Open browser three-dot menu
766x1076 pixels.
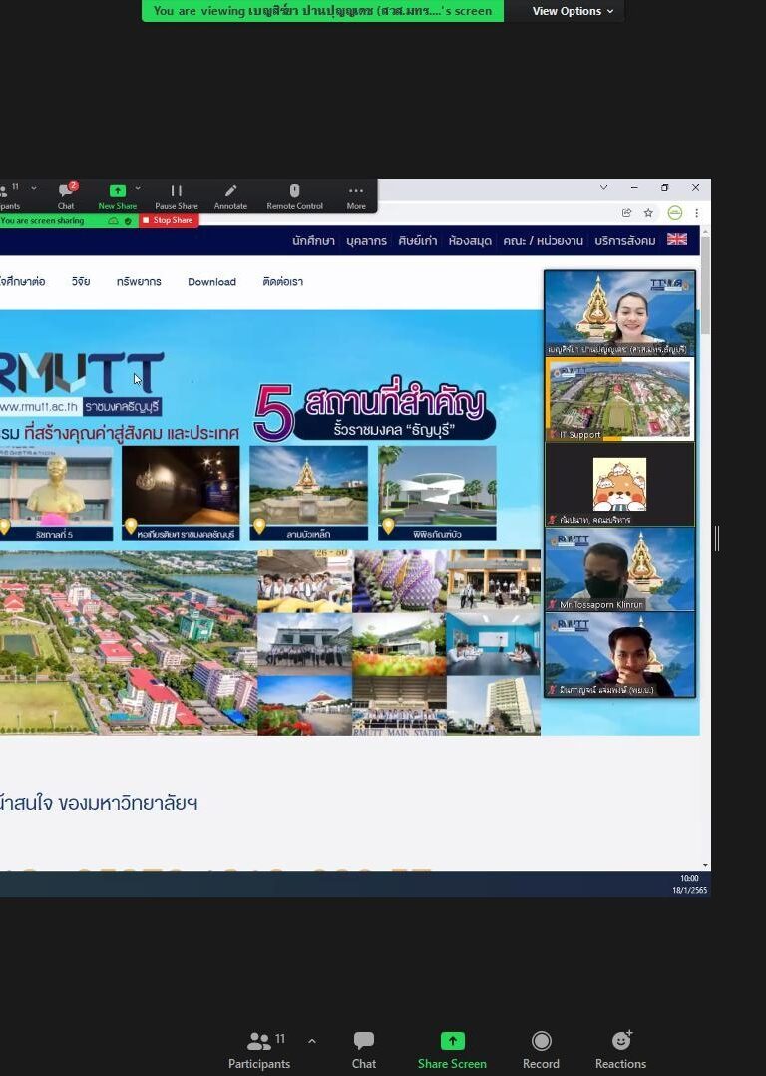(696, 213)
